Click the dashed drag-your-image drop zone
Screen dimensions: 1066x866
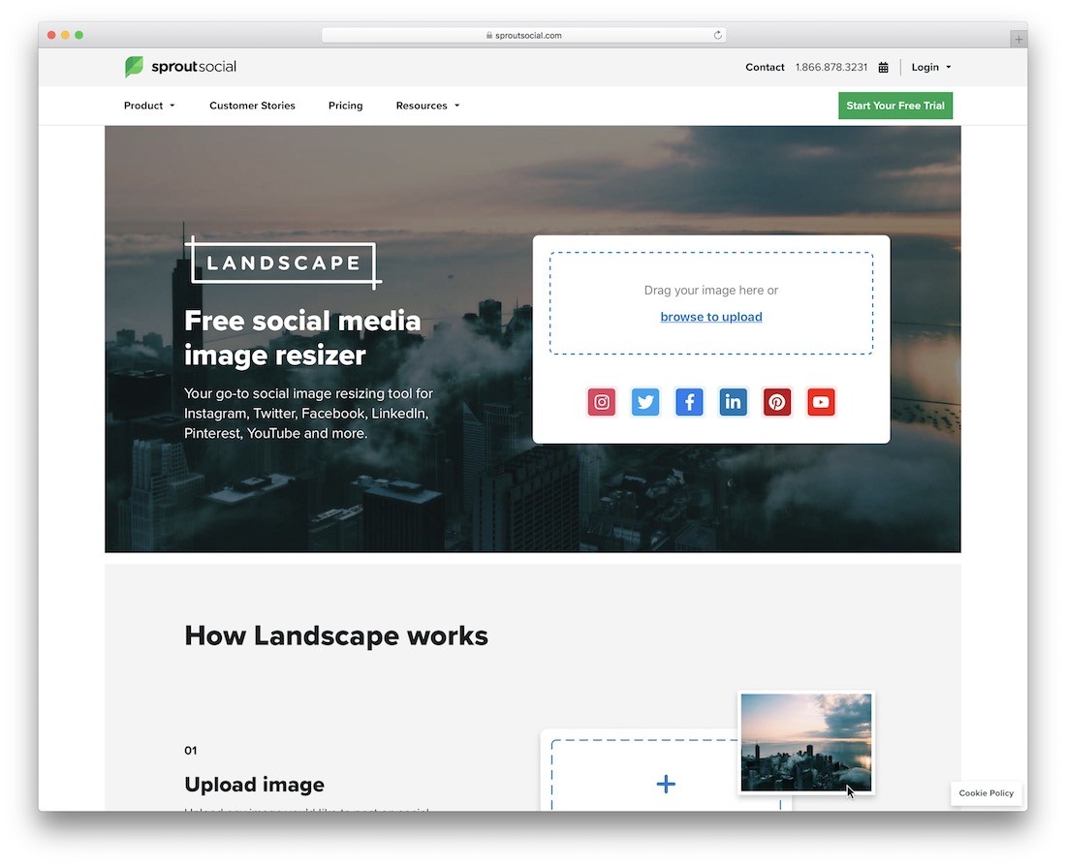(x=711, y=303)
